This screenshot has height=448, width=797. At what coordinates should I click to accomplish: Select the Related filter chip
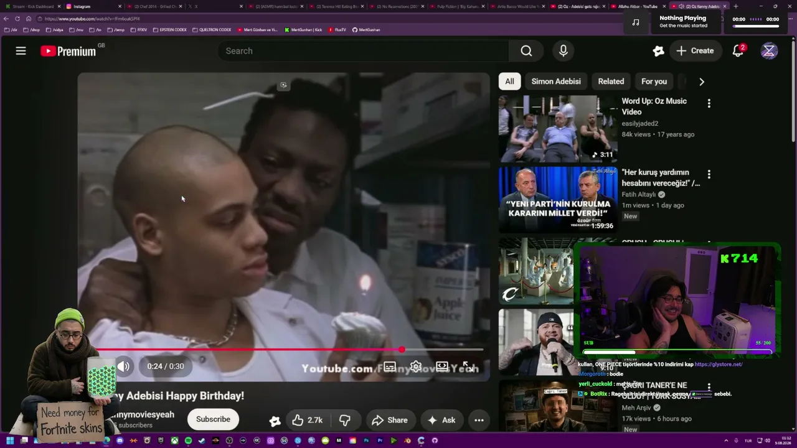pos(611,82)
